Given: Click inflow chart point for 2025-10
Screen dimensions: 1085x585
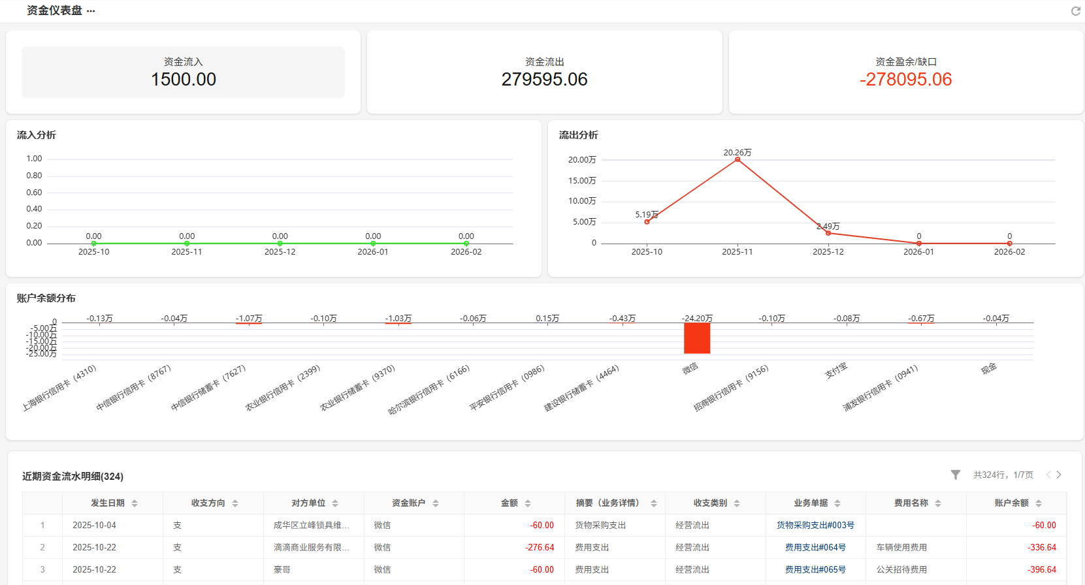Looking at the screenshot, I should click(93, 244).
